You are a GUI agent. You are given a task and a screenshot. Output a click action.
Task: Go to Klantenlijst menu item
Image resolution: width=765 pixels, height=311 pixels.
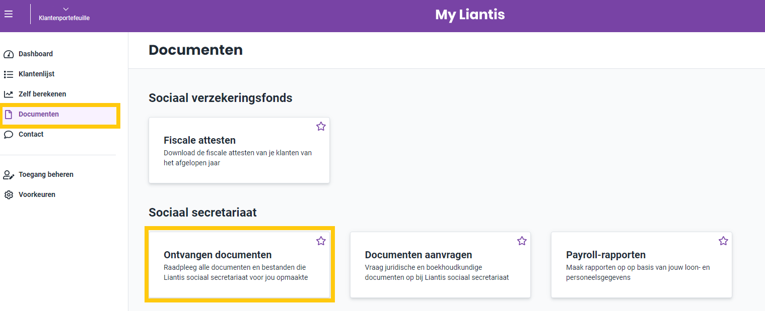coord(59,74)
